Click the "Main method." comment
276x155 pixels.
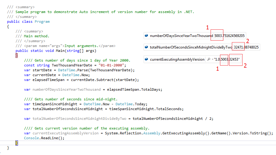tap(37, 36)
